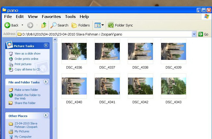Click the slide show icon

tap(11, 54)
